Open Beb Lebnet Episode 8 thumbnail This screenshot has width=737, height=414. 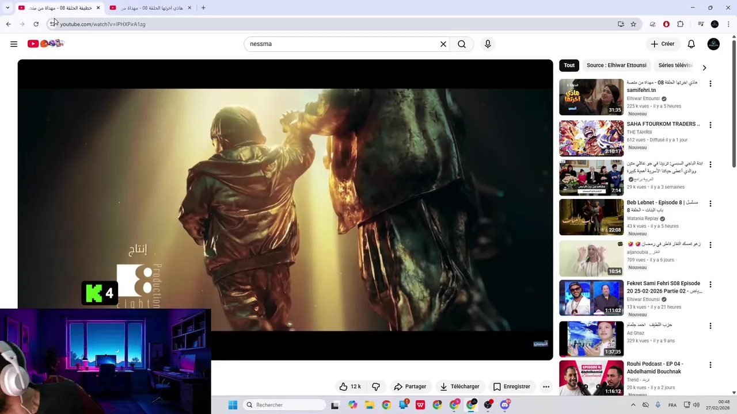[591, 217]
